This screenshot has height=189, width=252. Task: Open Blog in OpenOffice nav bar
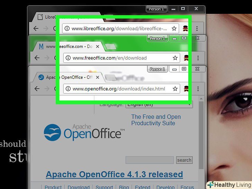click(x=124, y=187)
